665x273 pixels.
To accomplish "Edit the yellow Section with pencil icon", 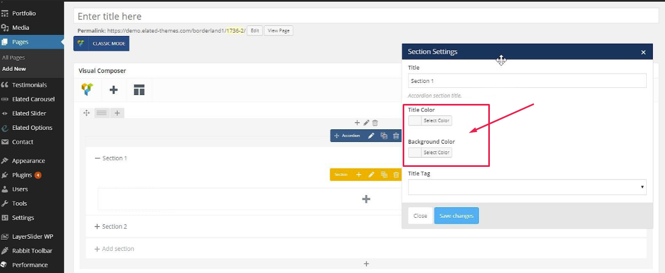I will 371,175.
